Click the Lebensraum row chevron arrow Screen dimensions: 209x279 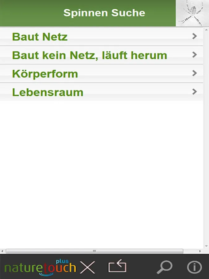(194, 92)
